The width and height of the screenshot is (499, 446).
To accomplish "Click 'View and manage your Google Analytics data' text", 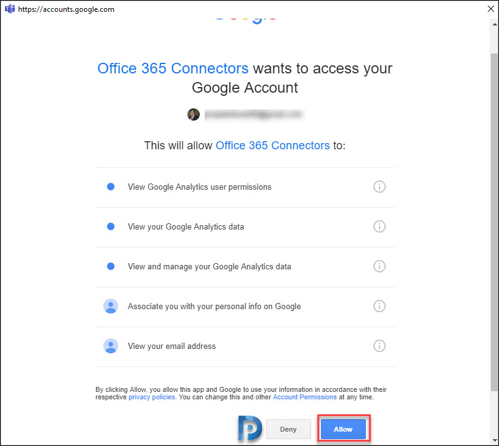I will click(210, 266).
